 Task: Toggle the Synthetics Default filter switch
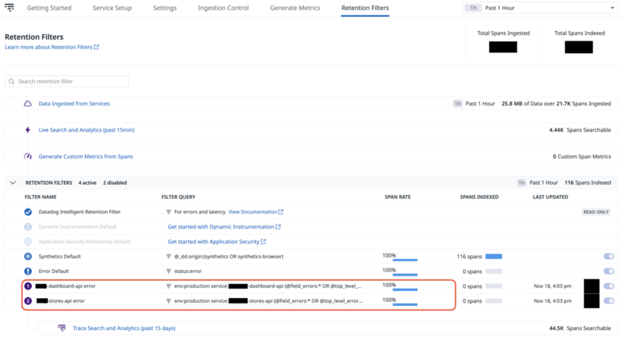click(609, 256)
